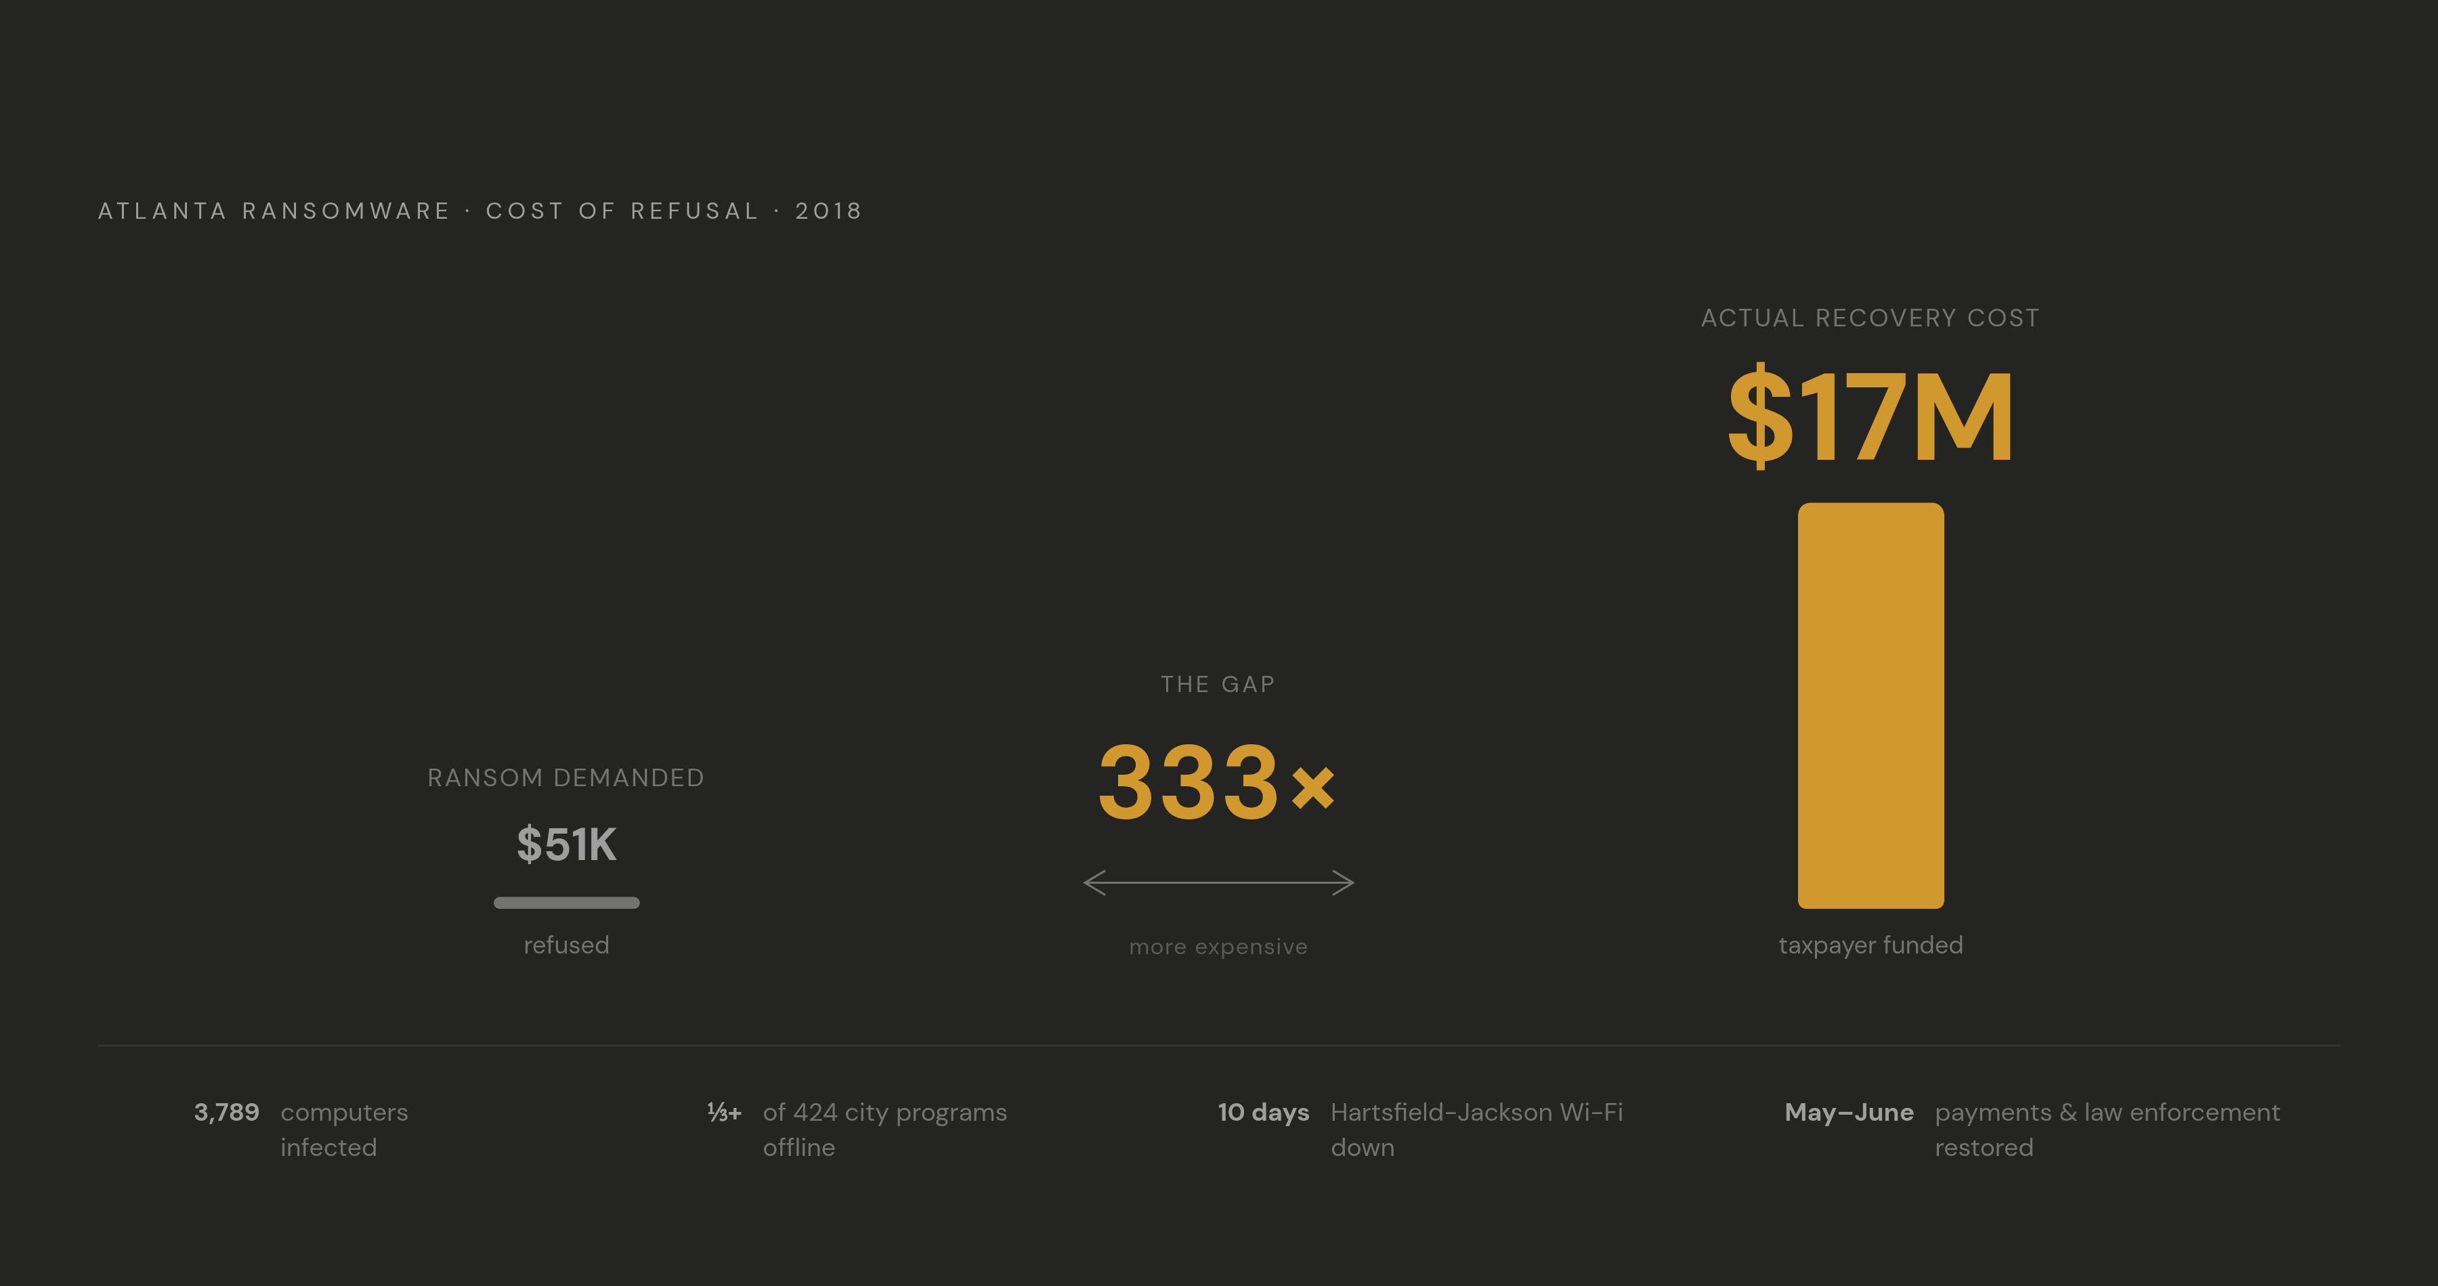Select the 'taxpayer funded' caption

click(x=1870, y=945)
